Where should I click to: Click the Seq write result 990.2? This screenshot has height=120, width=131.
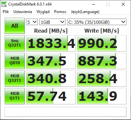coord(102,43)
